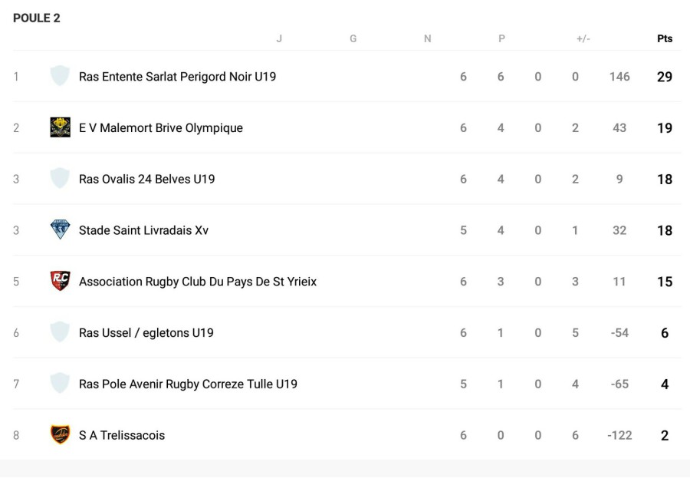Click the St Yrieix rugby club logo

tap(60, 281)
